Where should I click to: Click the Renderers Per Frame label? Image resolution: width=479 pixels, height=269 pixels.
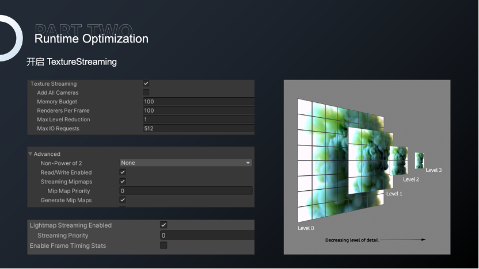click(63, 110)
